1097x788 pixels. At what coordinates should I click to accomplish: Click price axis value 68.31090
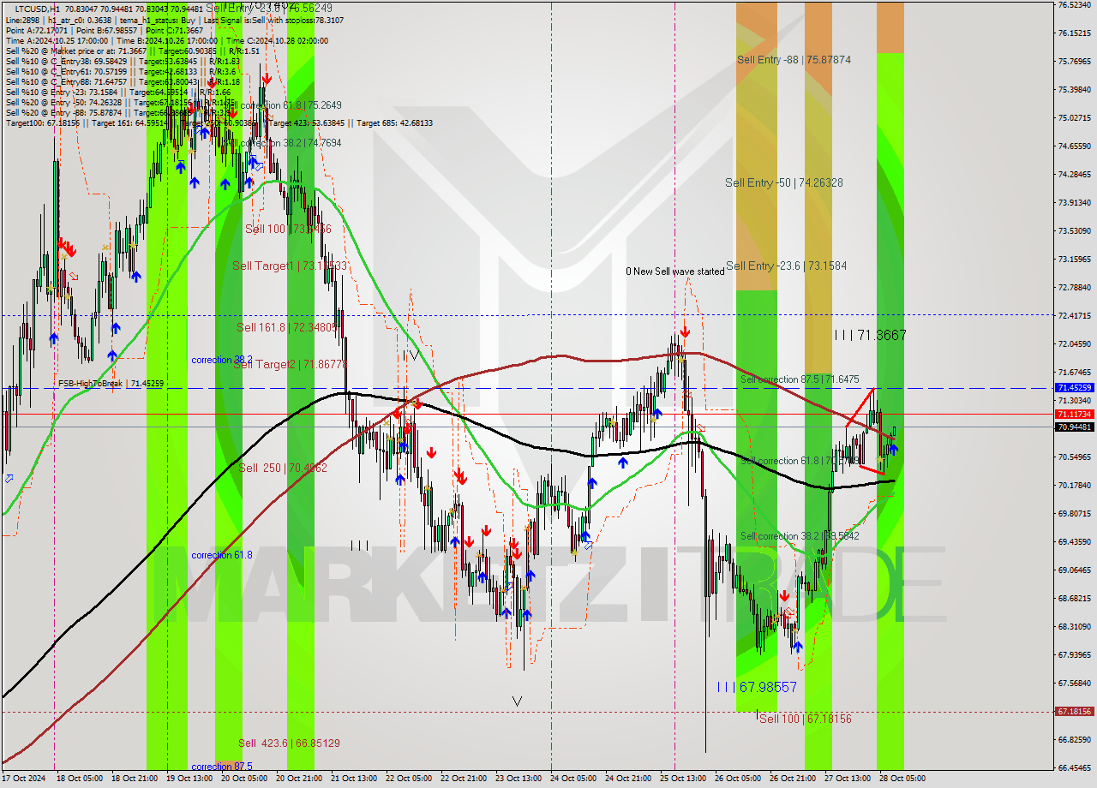point(1074,627)
